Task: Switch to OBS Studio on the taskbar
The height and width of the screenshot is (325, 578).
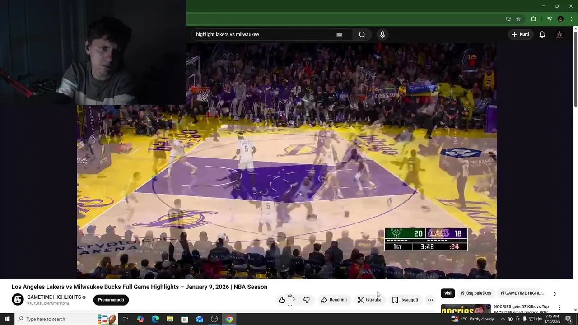Action: tap(214, 319)
